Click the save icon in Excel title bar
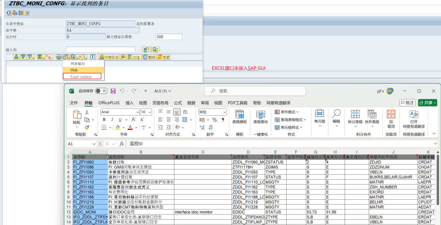The height and width of the screenshot is (225, 441). (113, 91)
